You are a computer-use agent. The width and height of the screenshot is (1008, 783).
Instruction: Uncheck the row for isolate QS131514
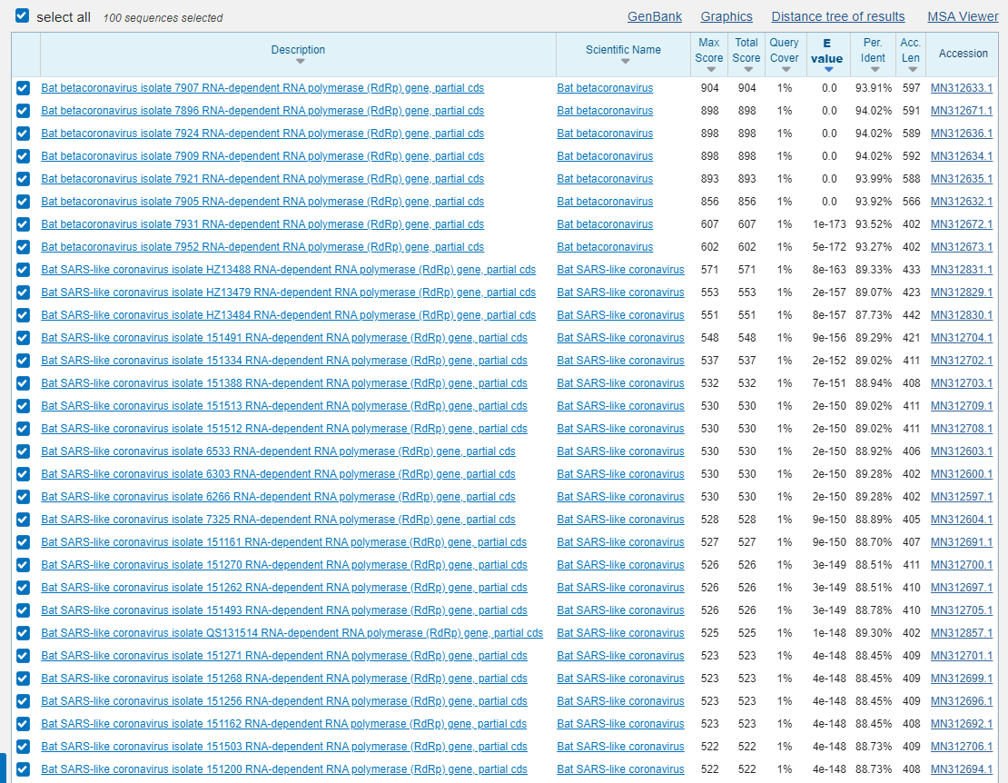pos(23,633)
